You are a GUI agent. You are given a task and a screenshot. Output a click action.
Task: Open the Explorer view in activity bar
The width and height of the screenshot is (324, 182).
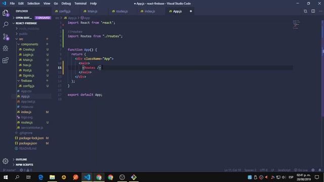6,13
